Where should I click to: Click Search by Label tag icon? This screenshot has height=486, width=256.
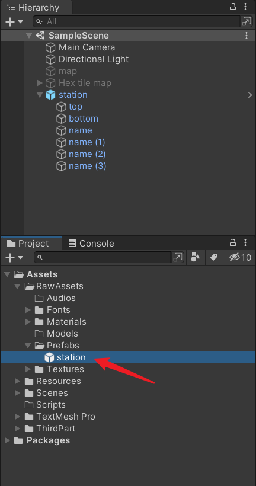[214, 257]
